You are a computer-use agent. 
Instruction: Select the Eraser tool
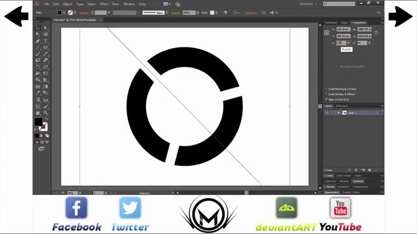[46, 60]
